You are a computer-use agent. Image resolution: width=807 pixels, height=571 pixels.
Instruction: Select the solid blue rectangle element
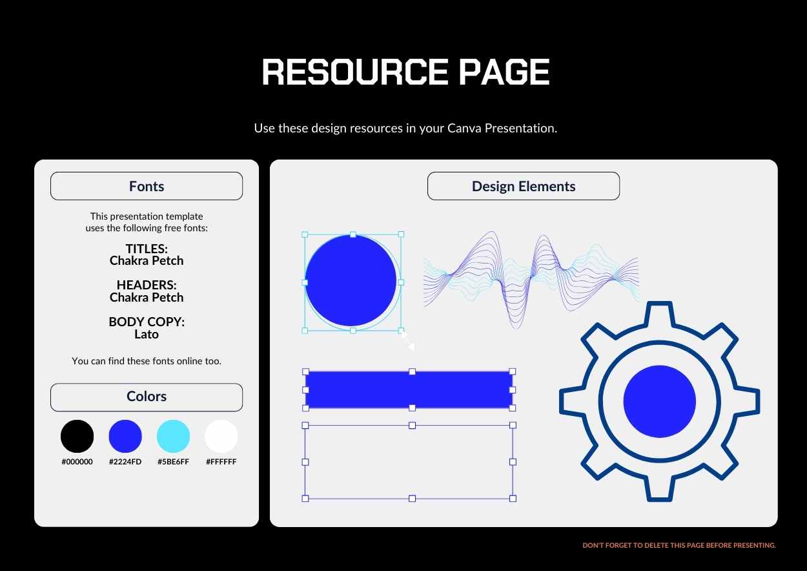409,389
